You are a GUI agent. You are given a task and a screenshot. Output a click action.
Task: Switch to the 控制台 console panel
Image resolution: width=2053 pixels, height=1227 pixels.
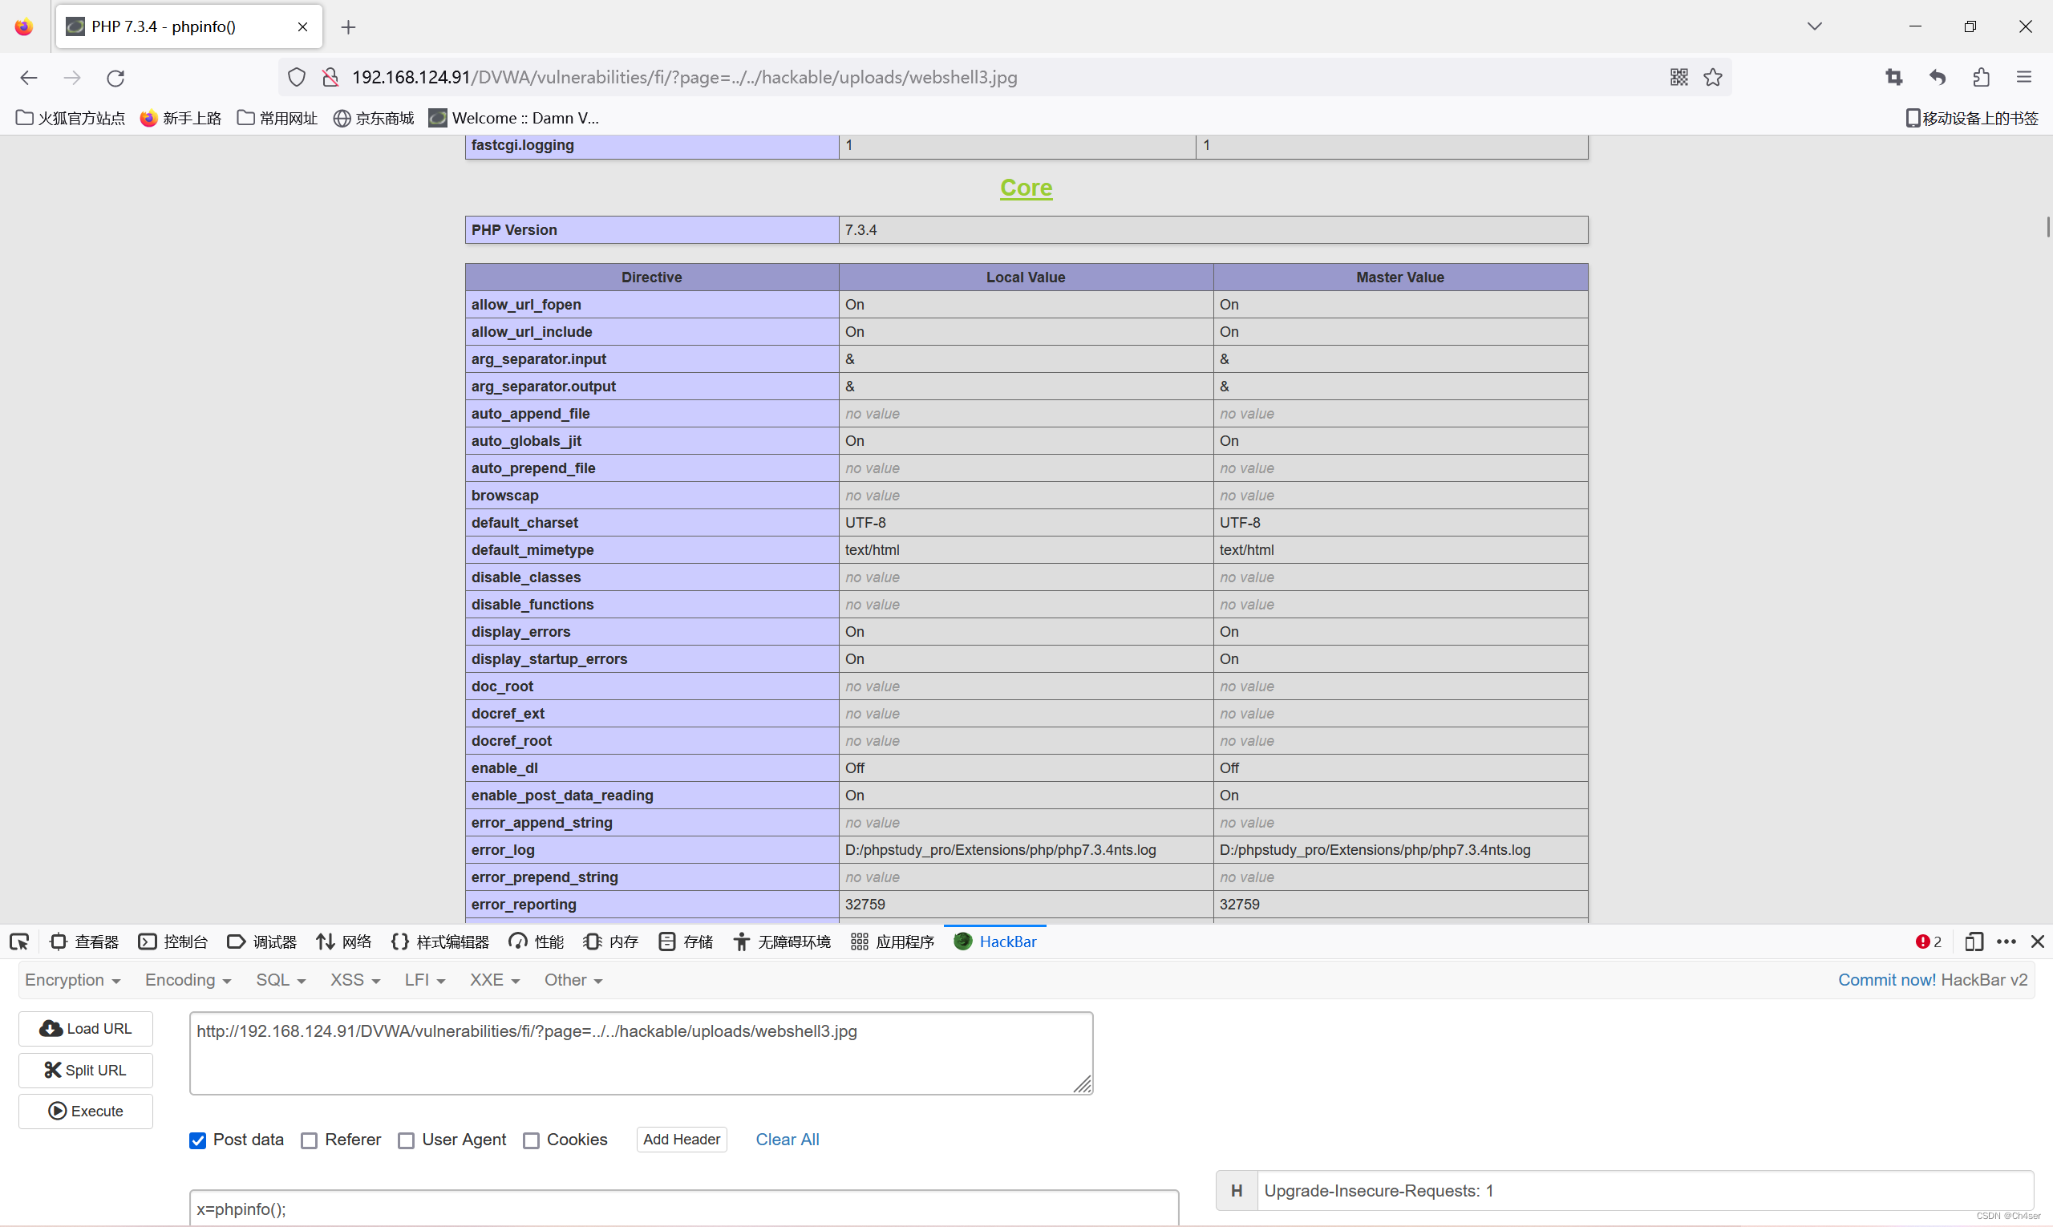pyautogui.click(x=172, y=942)
